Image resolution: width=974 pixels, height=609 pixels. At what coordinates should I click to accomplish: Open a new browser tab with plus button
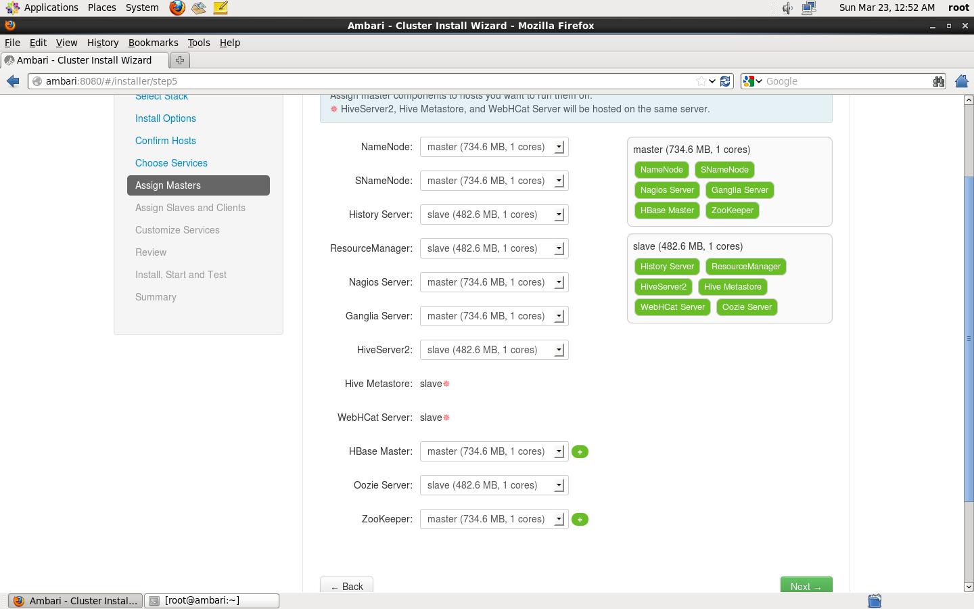(179, 60)
